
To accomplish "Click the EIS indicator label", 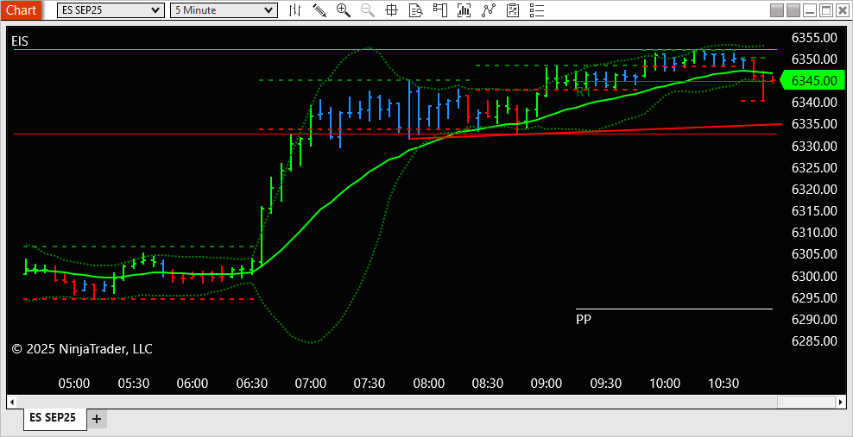I will coord(20,41).
